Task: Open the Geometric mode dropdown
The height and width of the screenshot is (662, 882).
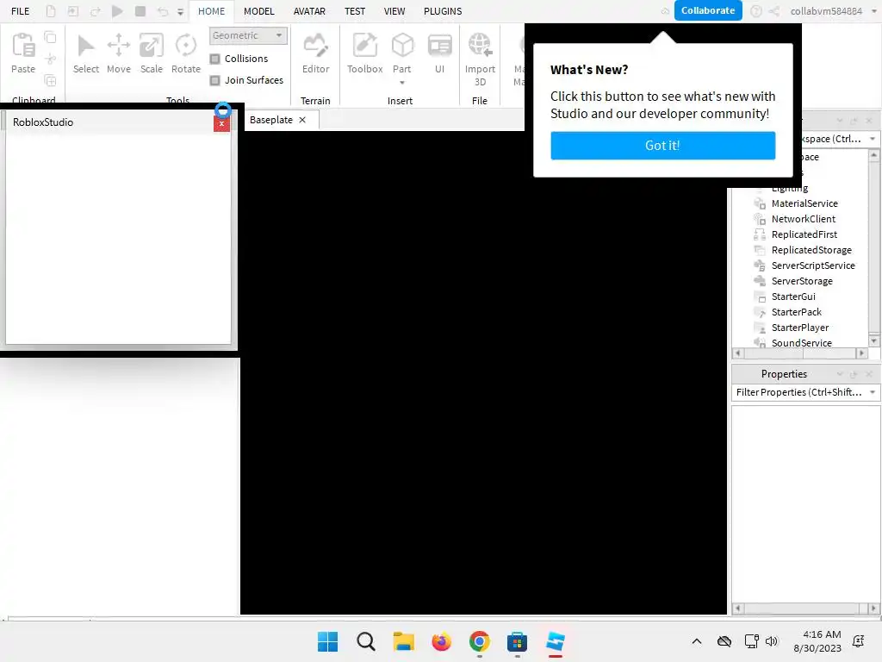Action: [x=248, y=35]
